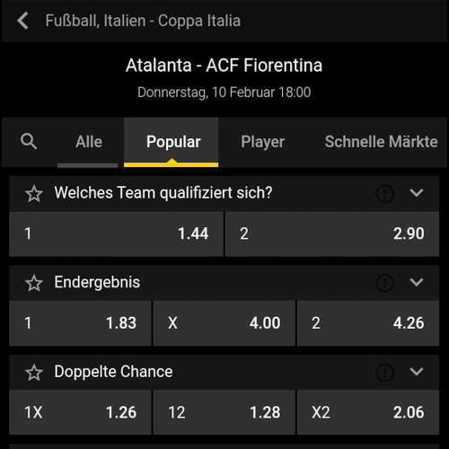Collapse the 'Welches Team qualifiziert sich?' section
The image size is (449, 449).
[417, 193]
